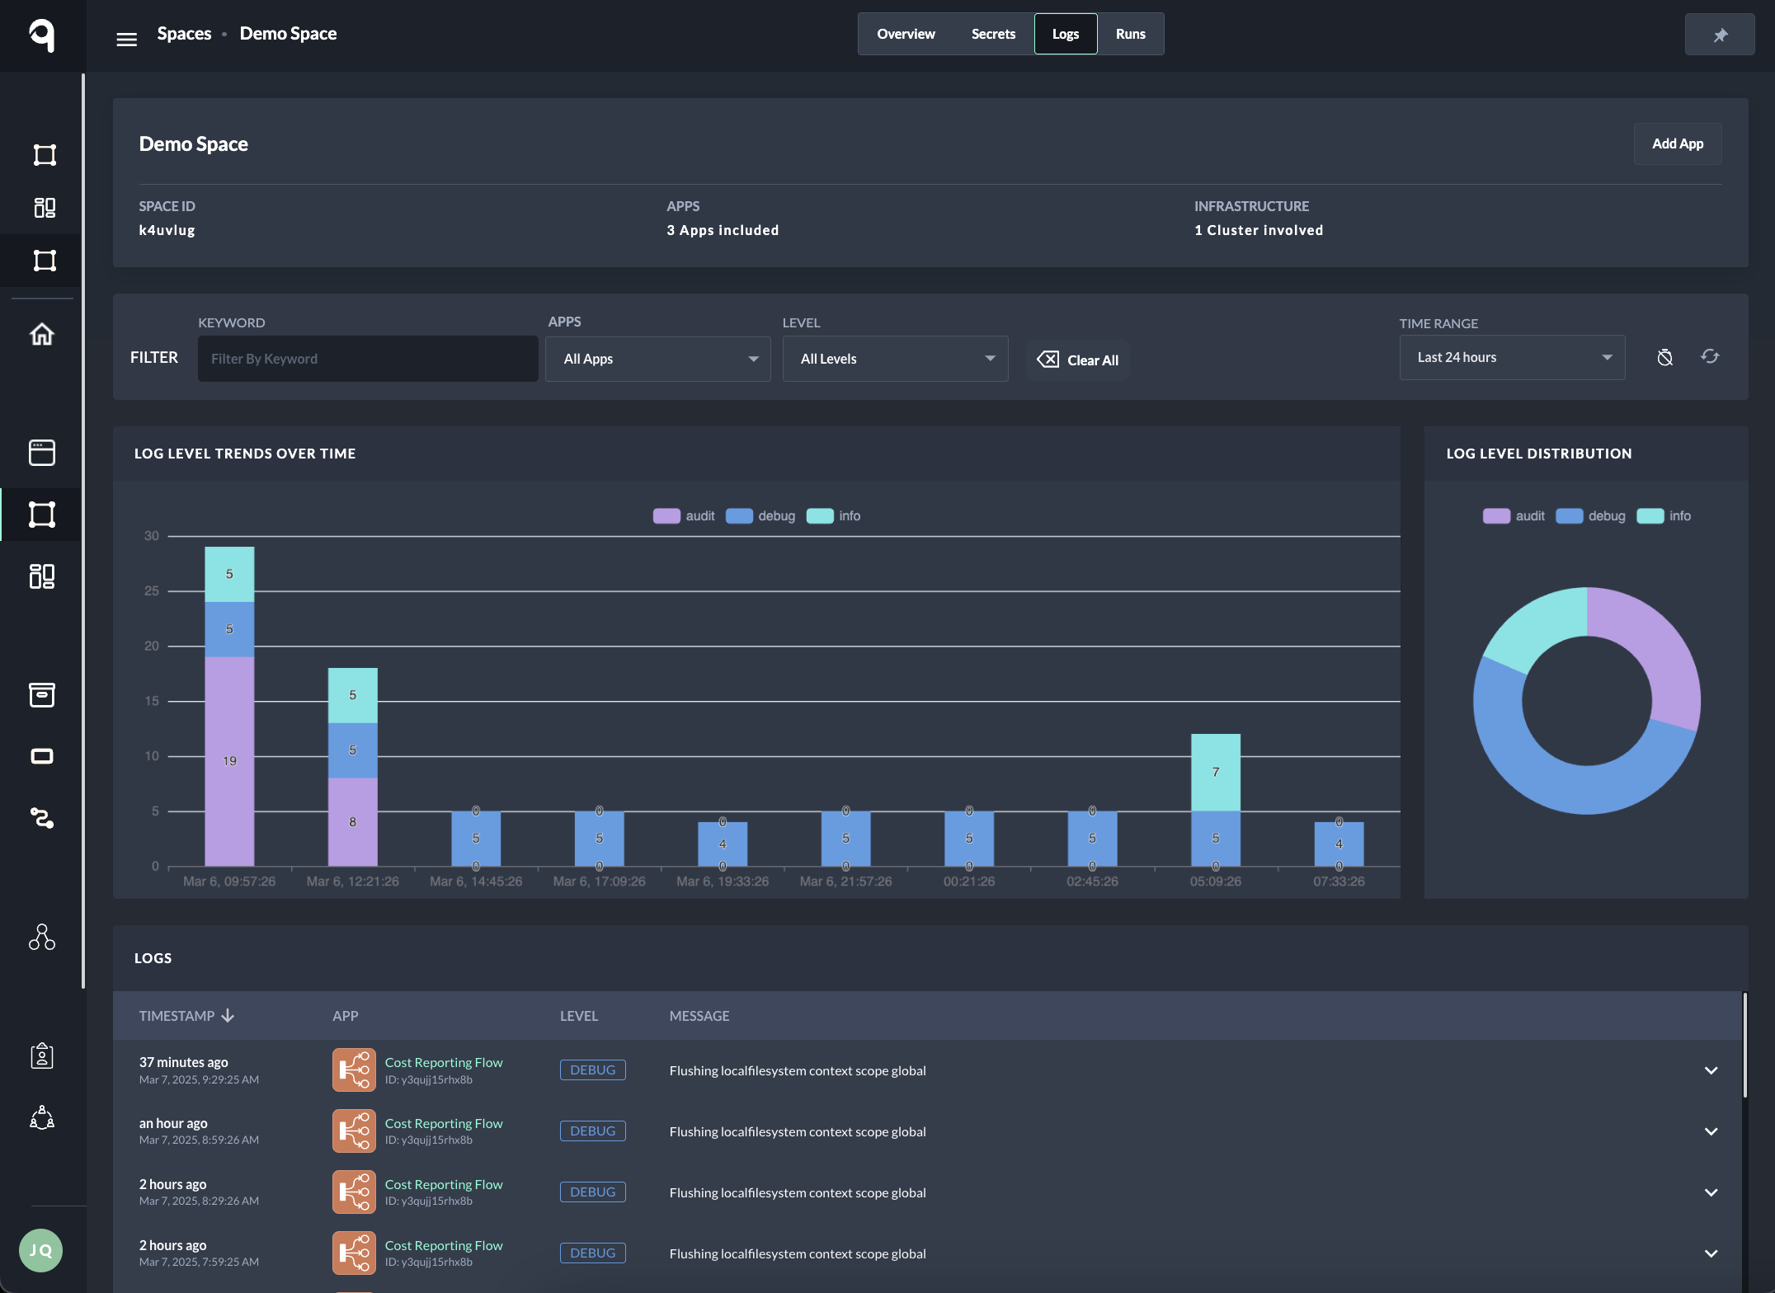Open the hamburger menu icon
The height and width of the screenshot is (1293, 1775).
(126, 39)
